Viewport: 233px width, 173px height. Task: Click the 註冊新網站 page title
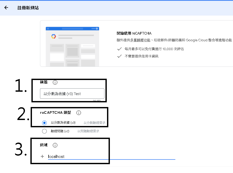(28, 8)
